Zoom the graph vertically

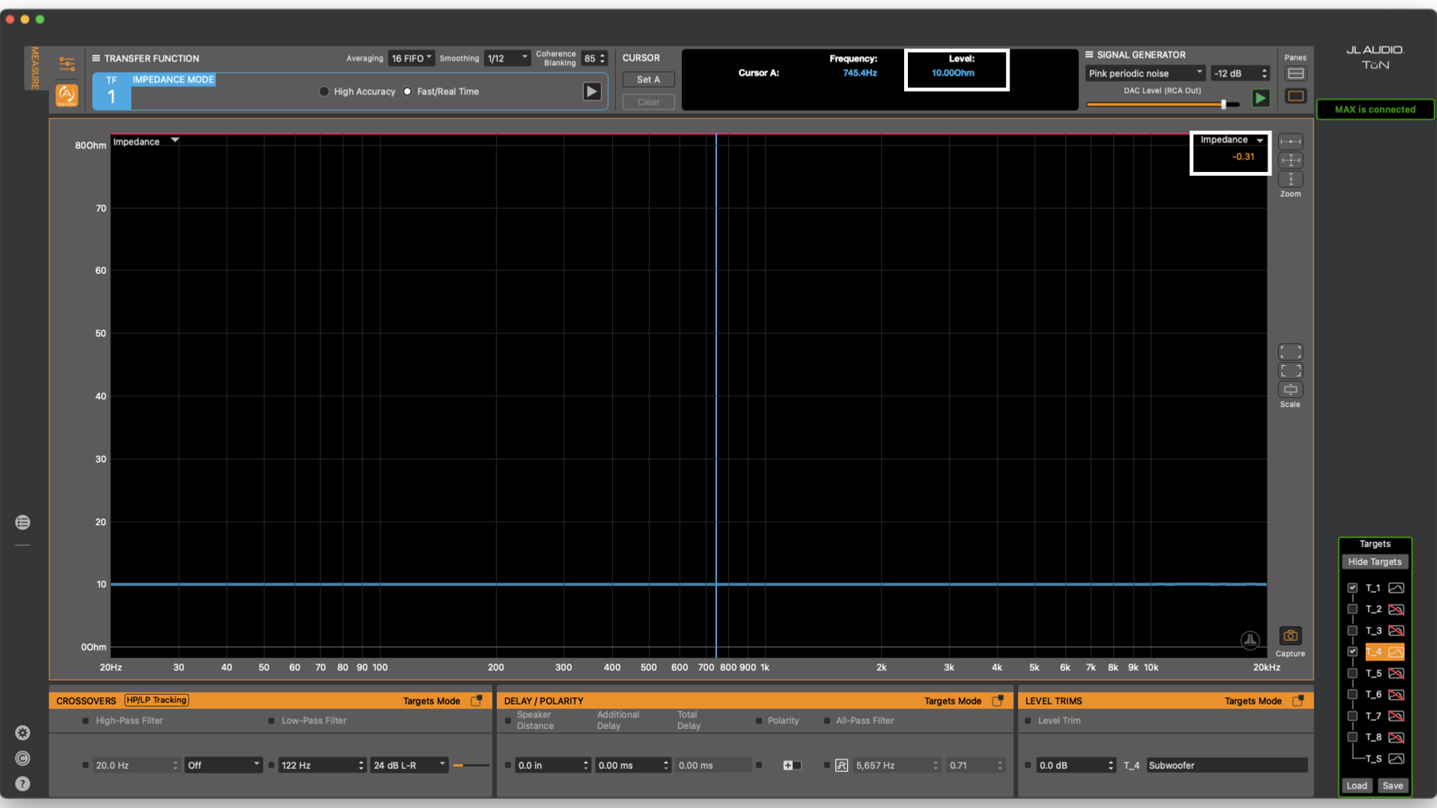(1290, 179)
